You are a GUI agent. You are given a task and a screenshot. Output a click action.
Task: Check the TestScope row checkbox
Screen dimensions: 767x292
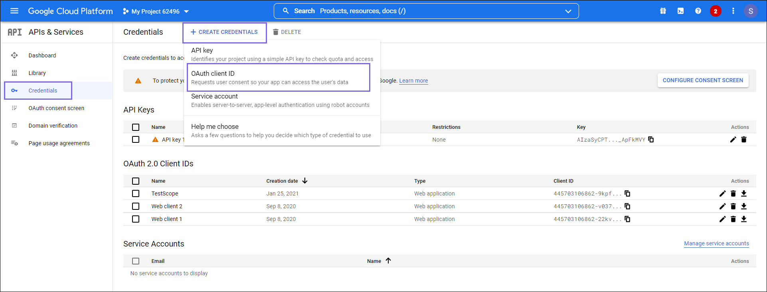pyautogui.click(x=136, y=193)
